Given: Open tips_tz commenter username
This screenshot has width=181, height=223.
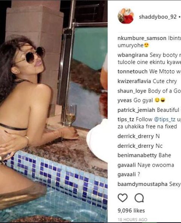Looking at the screenshot, I should (x=126, y=119).
